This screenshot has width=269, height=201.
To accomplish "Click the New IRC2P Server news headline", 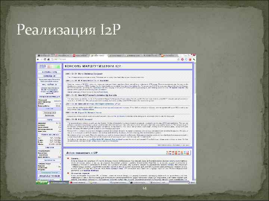I will 98,95.
